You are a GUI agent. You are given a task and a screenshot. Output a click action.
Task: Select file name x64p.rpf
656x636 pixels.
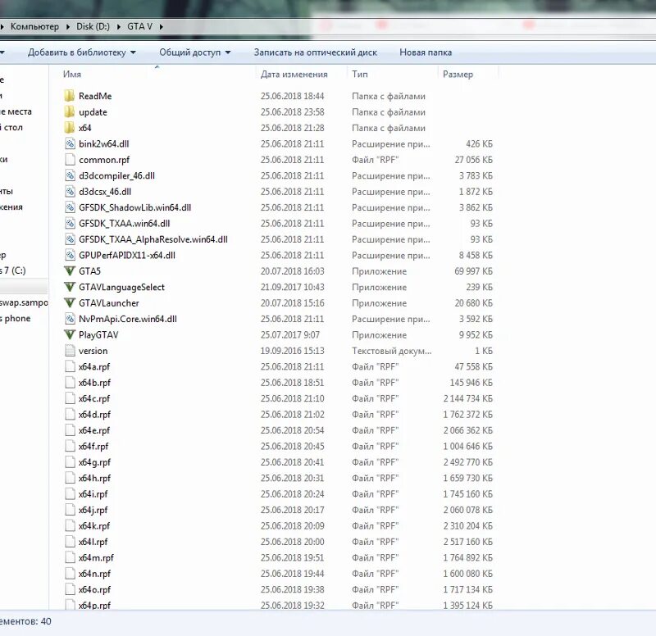[x=94, y=605]
